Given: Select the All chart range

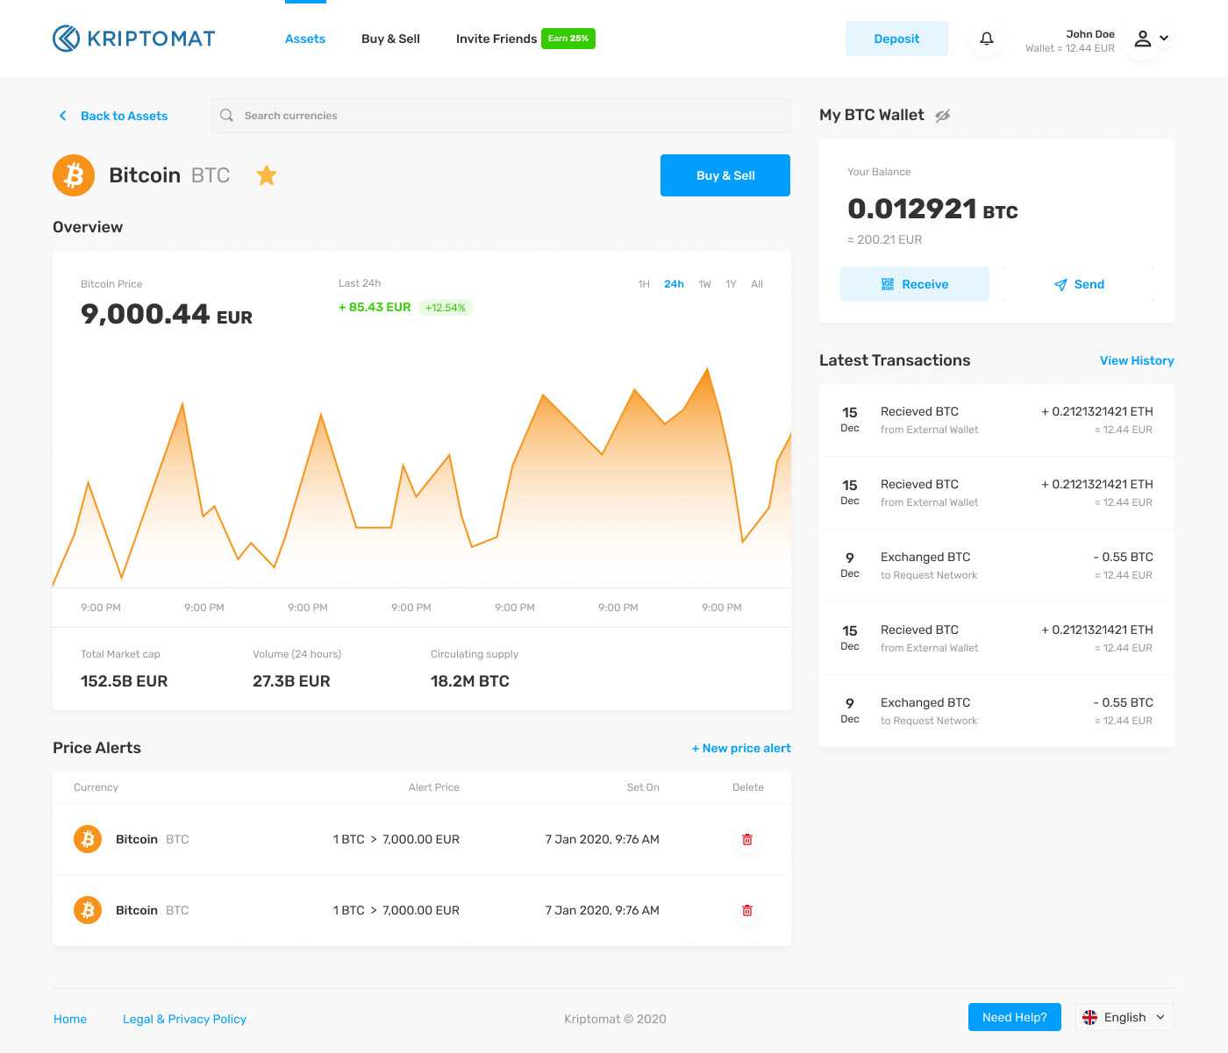Looking at the screenshot, I should click(757, 284).
